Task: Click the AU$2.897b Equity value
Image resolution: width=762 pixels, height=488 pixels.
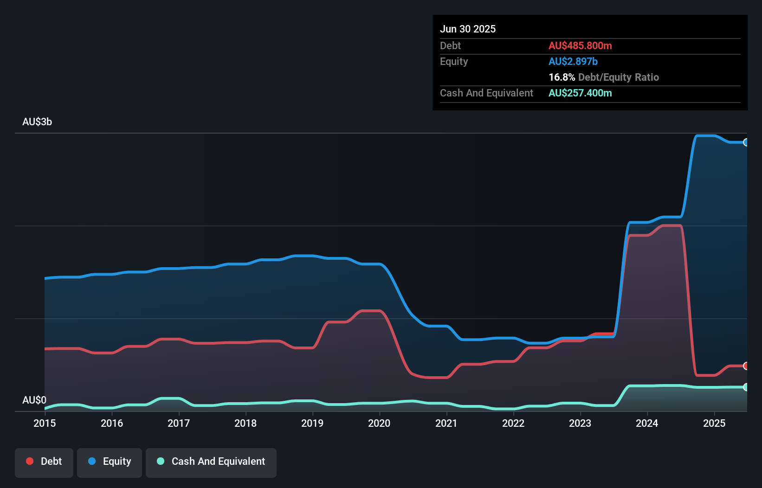Action: 573,61
